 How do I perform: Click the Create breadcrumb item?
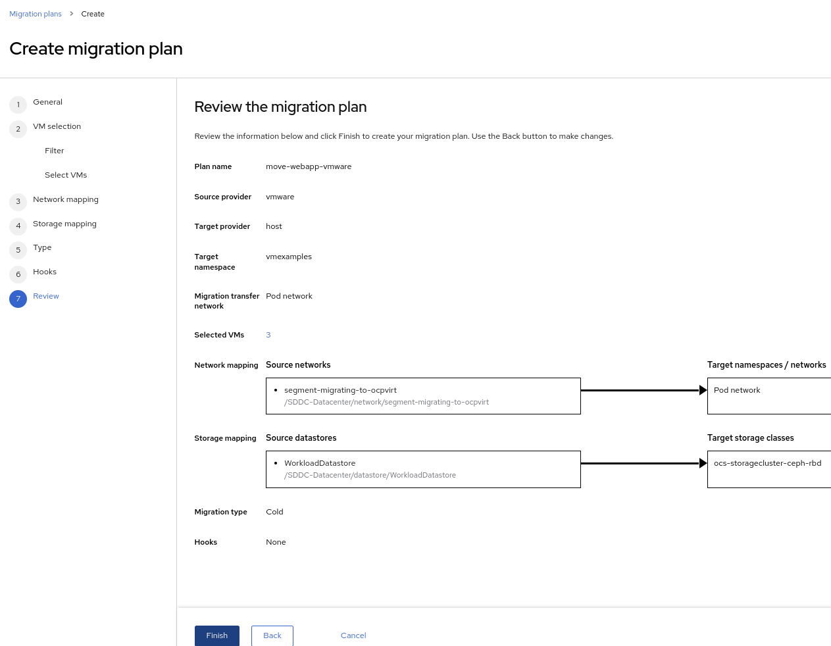coord(93,14)
